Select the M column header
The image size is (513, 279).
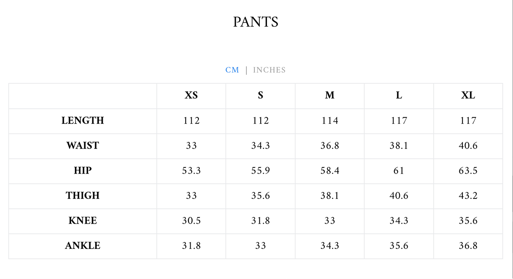(330, 95)
